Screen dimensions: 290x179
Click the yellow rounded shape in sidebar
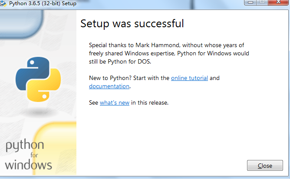[56, 148]
